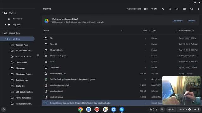Image resolution: width=202 pixels, height=113 pixels.
Task: Delete selected file with trash icon
Action: tap(170, 9)
